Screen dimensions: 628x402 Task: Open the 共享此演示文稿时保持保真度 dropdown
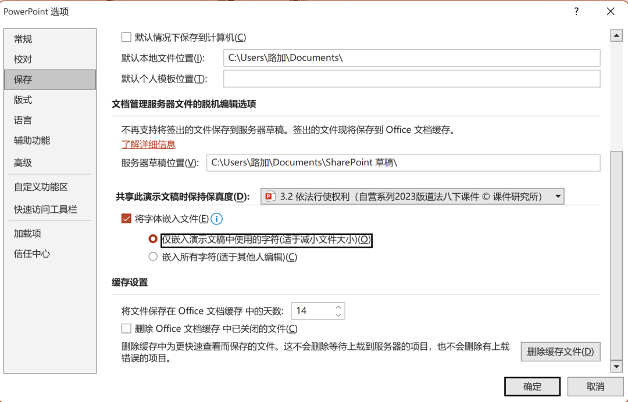[557, 196]
